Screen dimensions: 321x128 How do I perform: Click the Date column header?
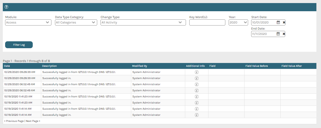point(7,66)
